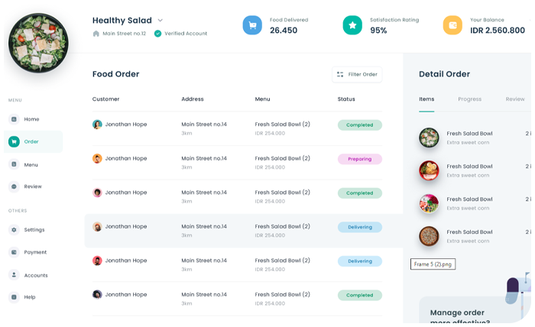Click the Review sidebar icon
The image size is (535, 327).
pyautogui.click(x=14, y=186)
